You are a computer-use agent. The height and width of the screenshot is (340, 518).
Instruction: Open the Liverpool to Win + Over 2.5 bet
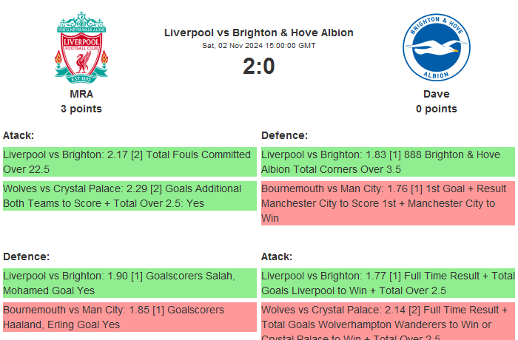(388, 283)
